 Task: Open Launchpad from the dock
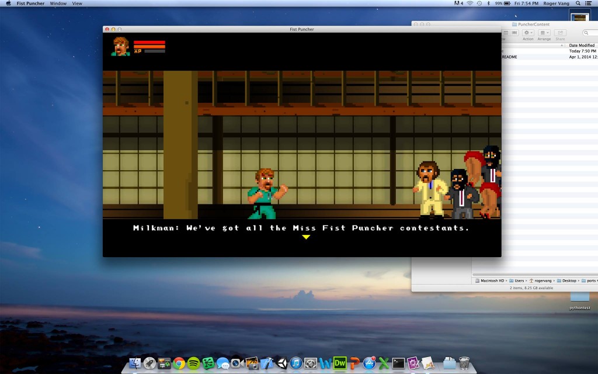point(149,363)
